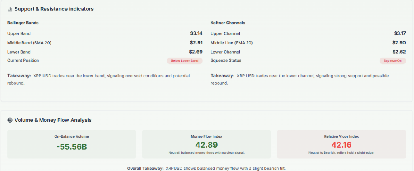Click the red 42.16 Relative Vigor figure
The height and width of the screenshot is (171, 414).
coord(341,145)
